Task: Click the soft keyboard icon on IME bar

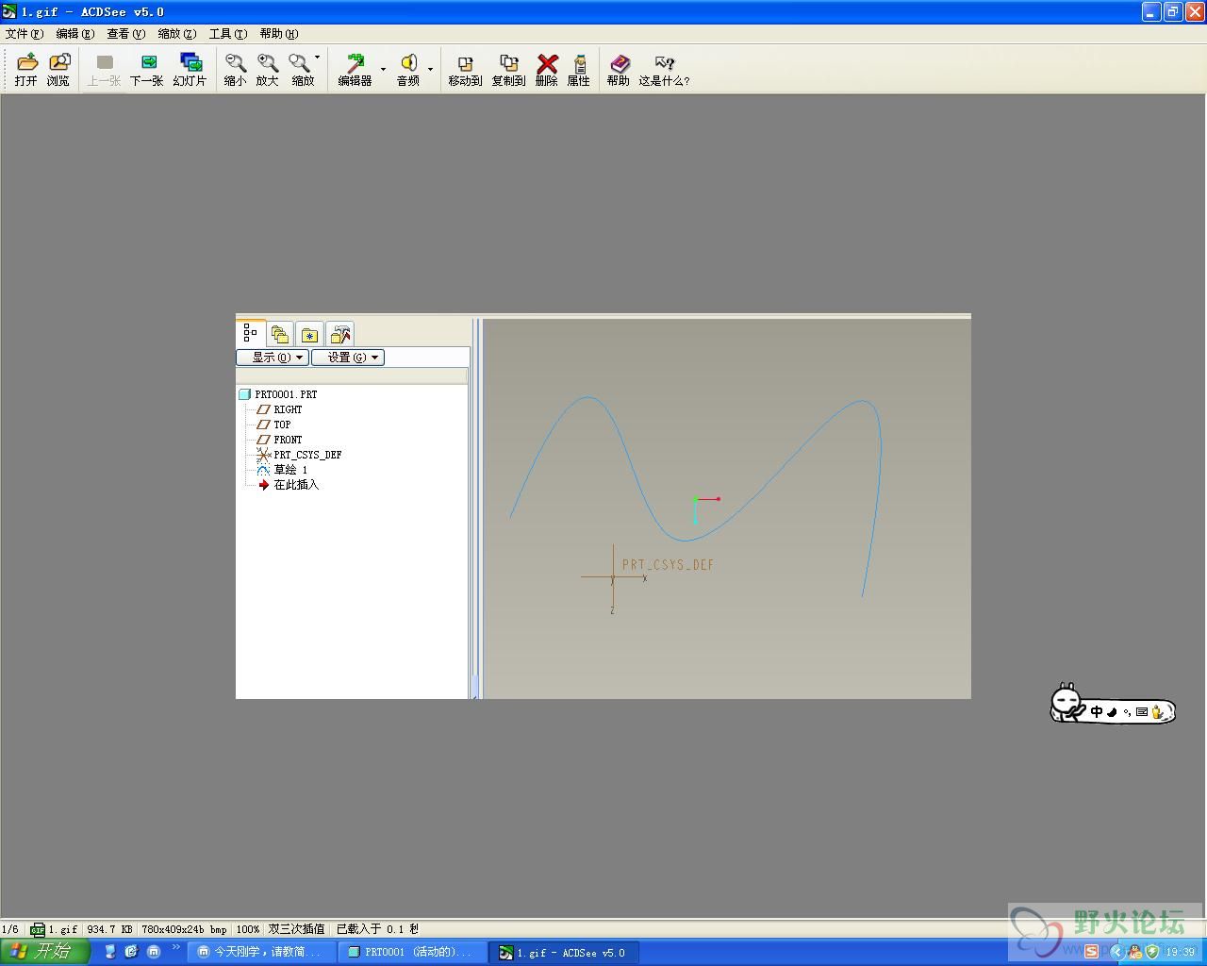Action: pos(1142,712)
